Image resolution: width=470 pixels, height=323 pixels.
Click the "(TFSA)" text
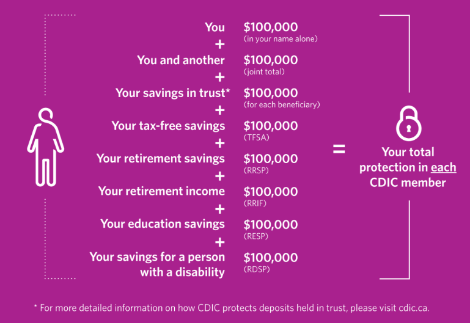(x=256, y=137)
